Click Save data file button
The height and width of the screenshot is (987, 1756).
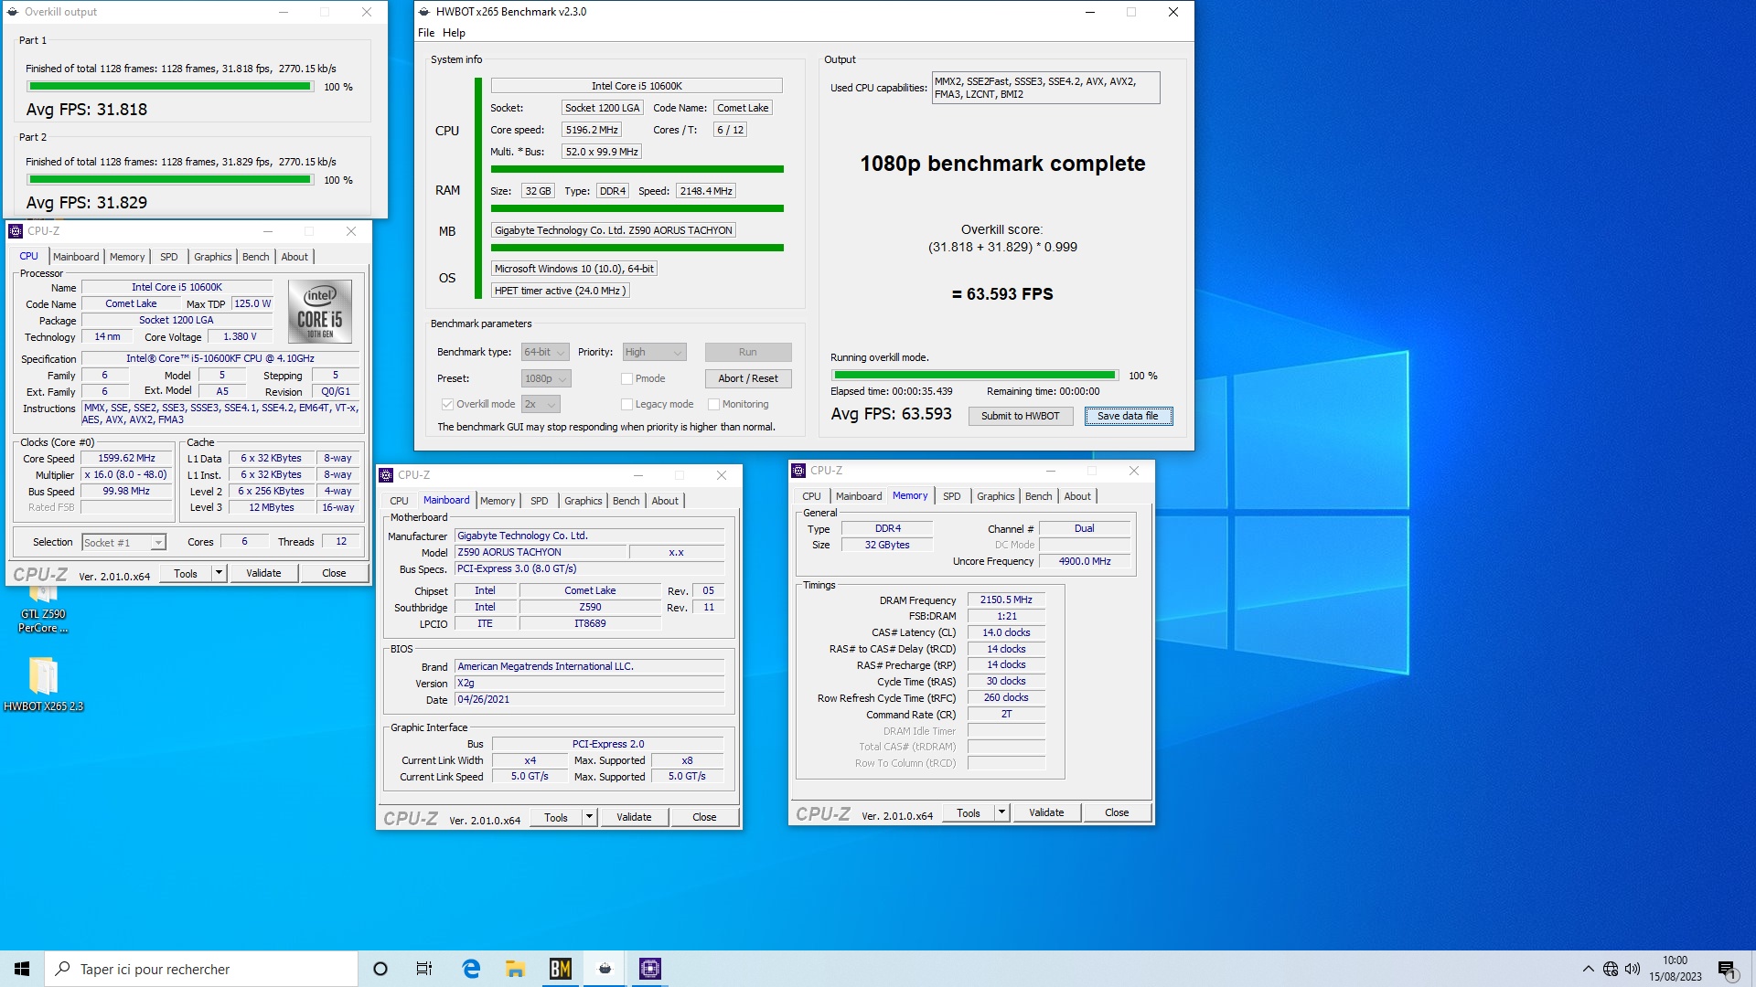pyautogui.click(x=1128, y=416)
